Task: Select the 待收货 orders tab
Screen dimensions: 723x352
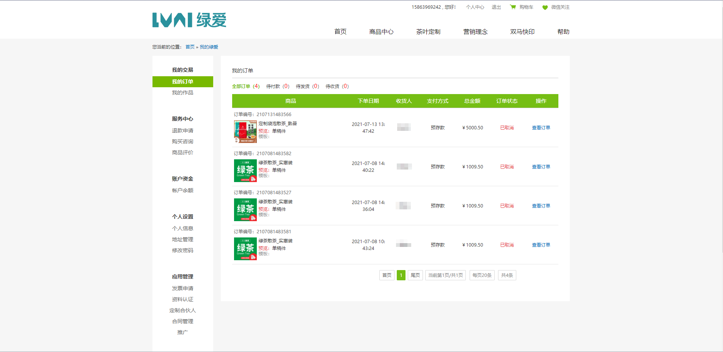Action: pyautogui.click(x=336, y=86)
